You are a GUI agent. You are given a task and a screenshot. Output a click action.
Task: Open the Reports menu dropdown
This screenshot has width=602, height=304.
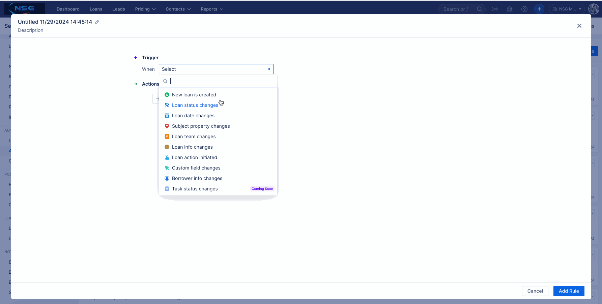click(x=212, y=9)
